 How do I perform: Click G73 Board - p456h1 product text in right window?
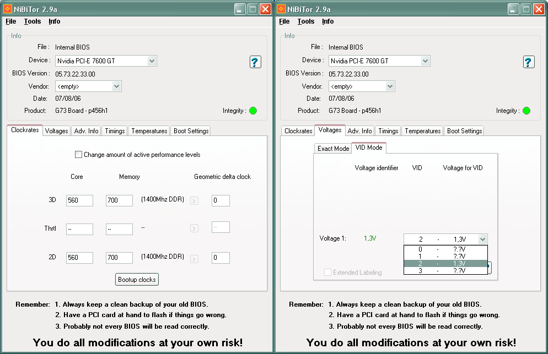[354, 111]
